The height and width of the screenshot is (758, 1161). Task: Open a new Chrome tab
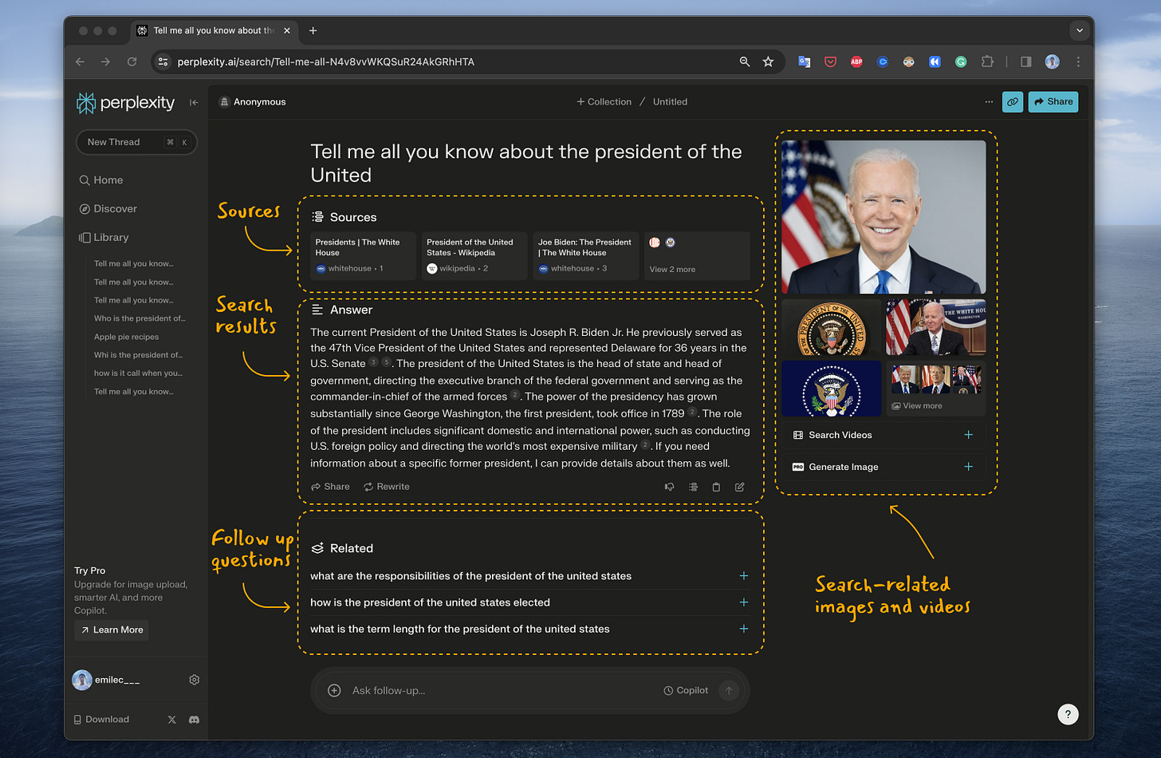click(x=313, y=30)
